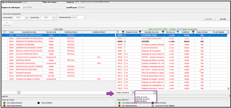Click the Conta Final field showing 24502
Screen dimensions: 231x108
[x=46, y=18]
